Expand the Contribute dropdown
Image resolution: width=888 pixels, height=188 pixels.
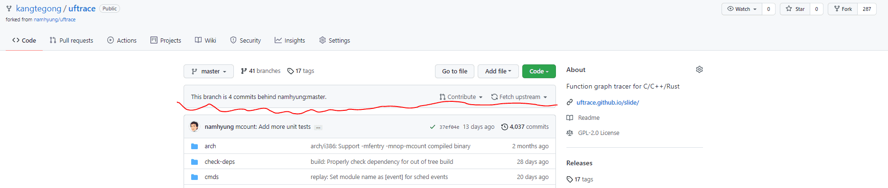pyautogui.click(x=461, y=97)
